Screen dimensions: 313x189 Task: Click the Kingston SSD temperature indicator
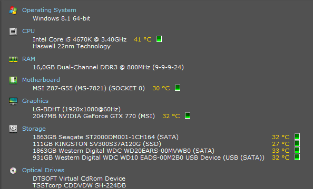click(x=297, y=143)
